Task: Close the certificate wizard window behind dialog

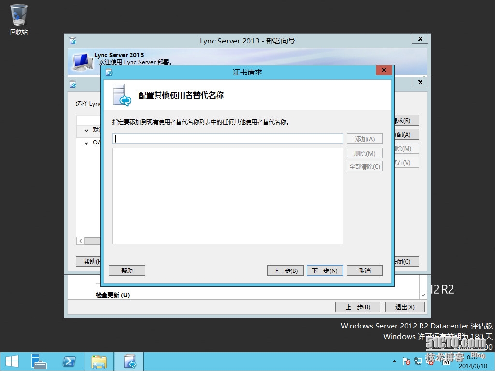Action: [x=420, y=82]
